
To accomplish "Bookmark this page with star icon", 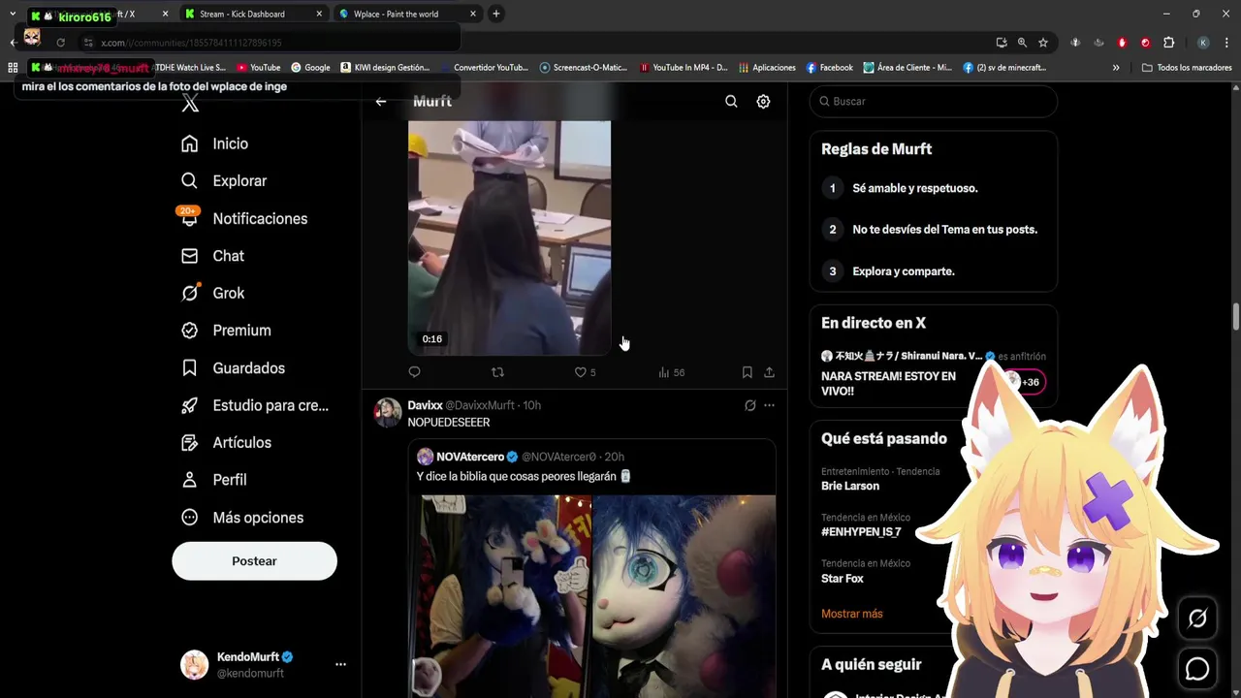I will click(x=1043, y=43).
